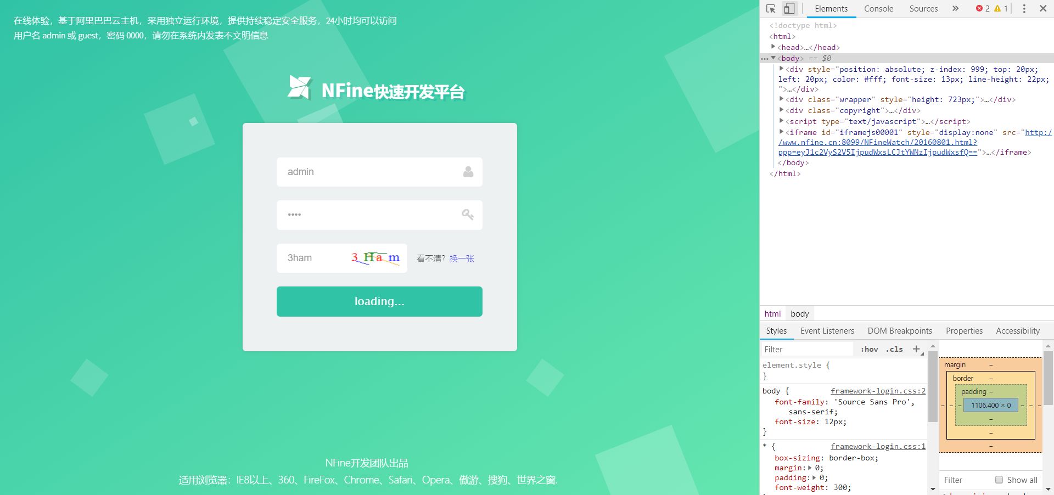Click the Styles pane scroll down arrow
The width and height of the screenshot is (1054, 495).
[x=932, y=488]
